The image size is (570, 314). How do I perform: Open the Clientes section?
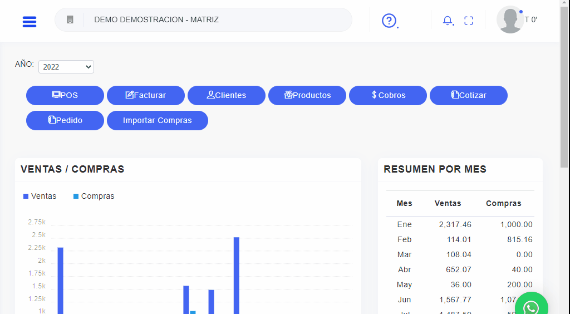(x=227, y=95)
